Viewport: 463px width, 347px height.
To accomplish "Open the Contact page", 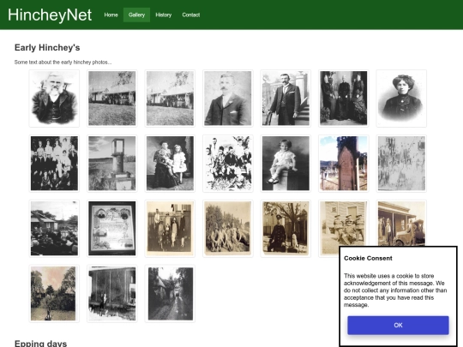I will tap(190, 15).
